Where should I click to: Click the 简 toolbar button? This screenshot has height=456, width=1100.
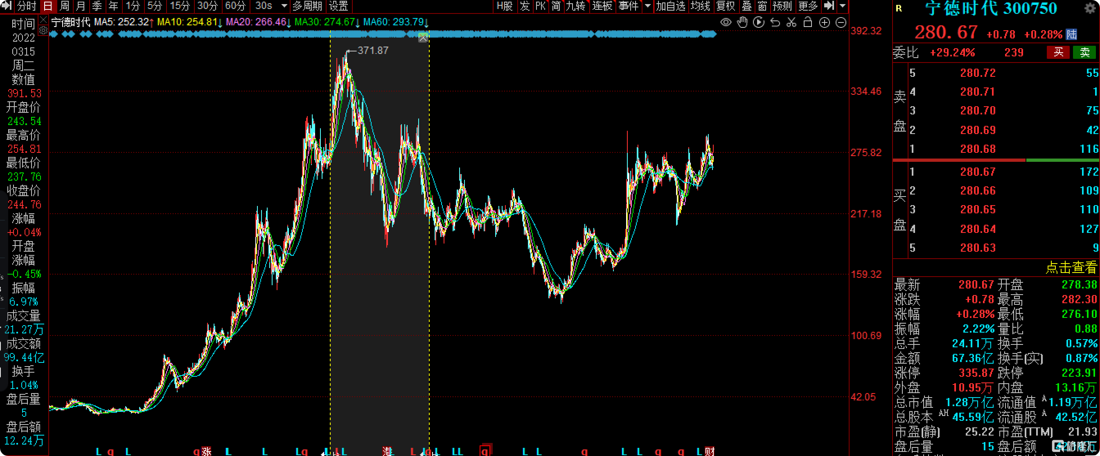click(x=556, y=6)
